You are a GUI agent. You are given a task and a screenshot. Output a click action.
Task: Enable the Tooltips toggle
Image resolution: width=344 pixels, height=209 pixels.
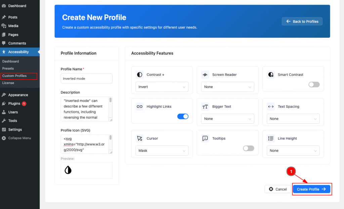pyautogui.click(x=248, y=148)
